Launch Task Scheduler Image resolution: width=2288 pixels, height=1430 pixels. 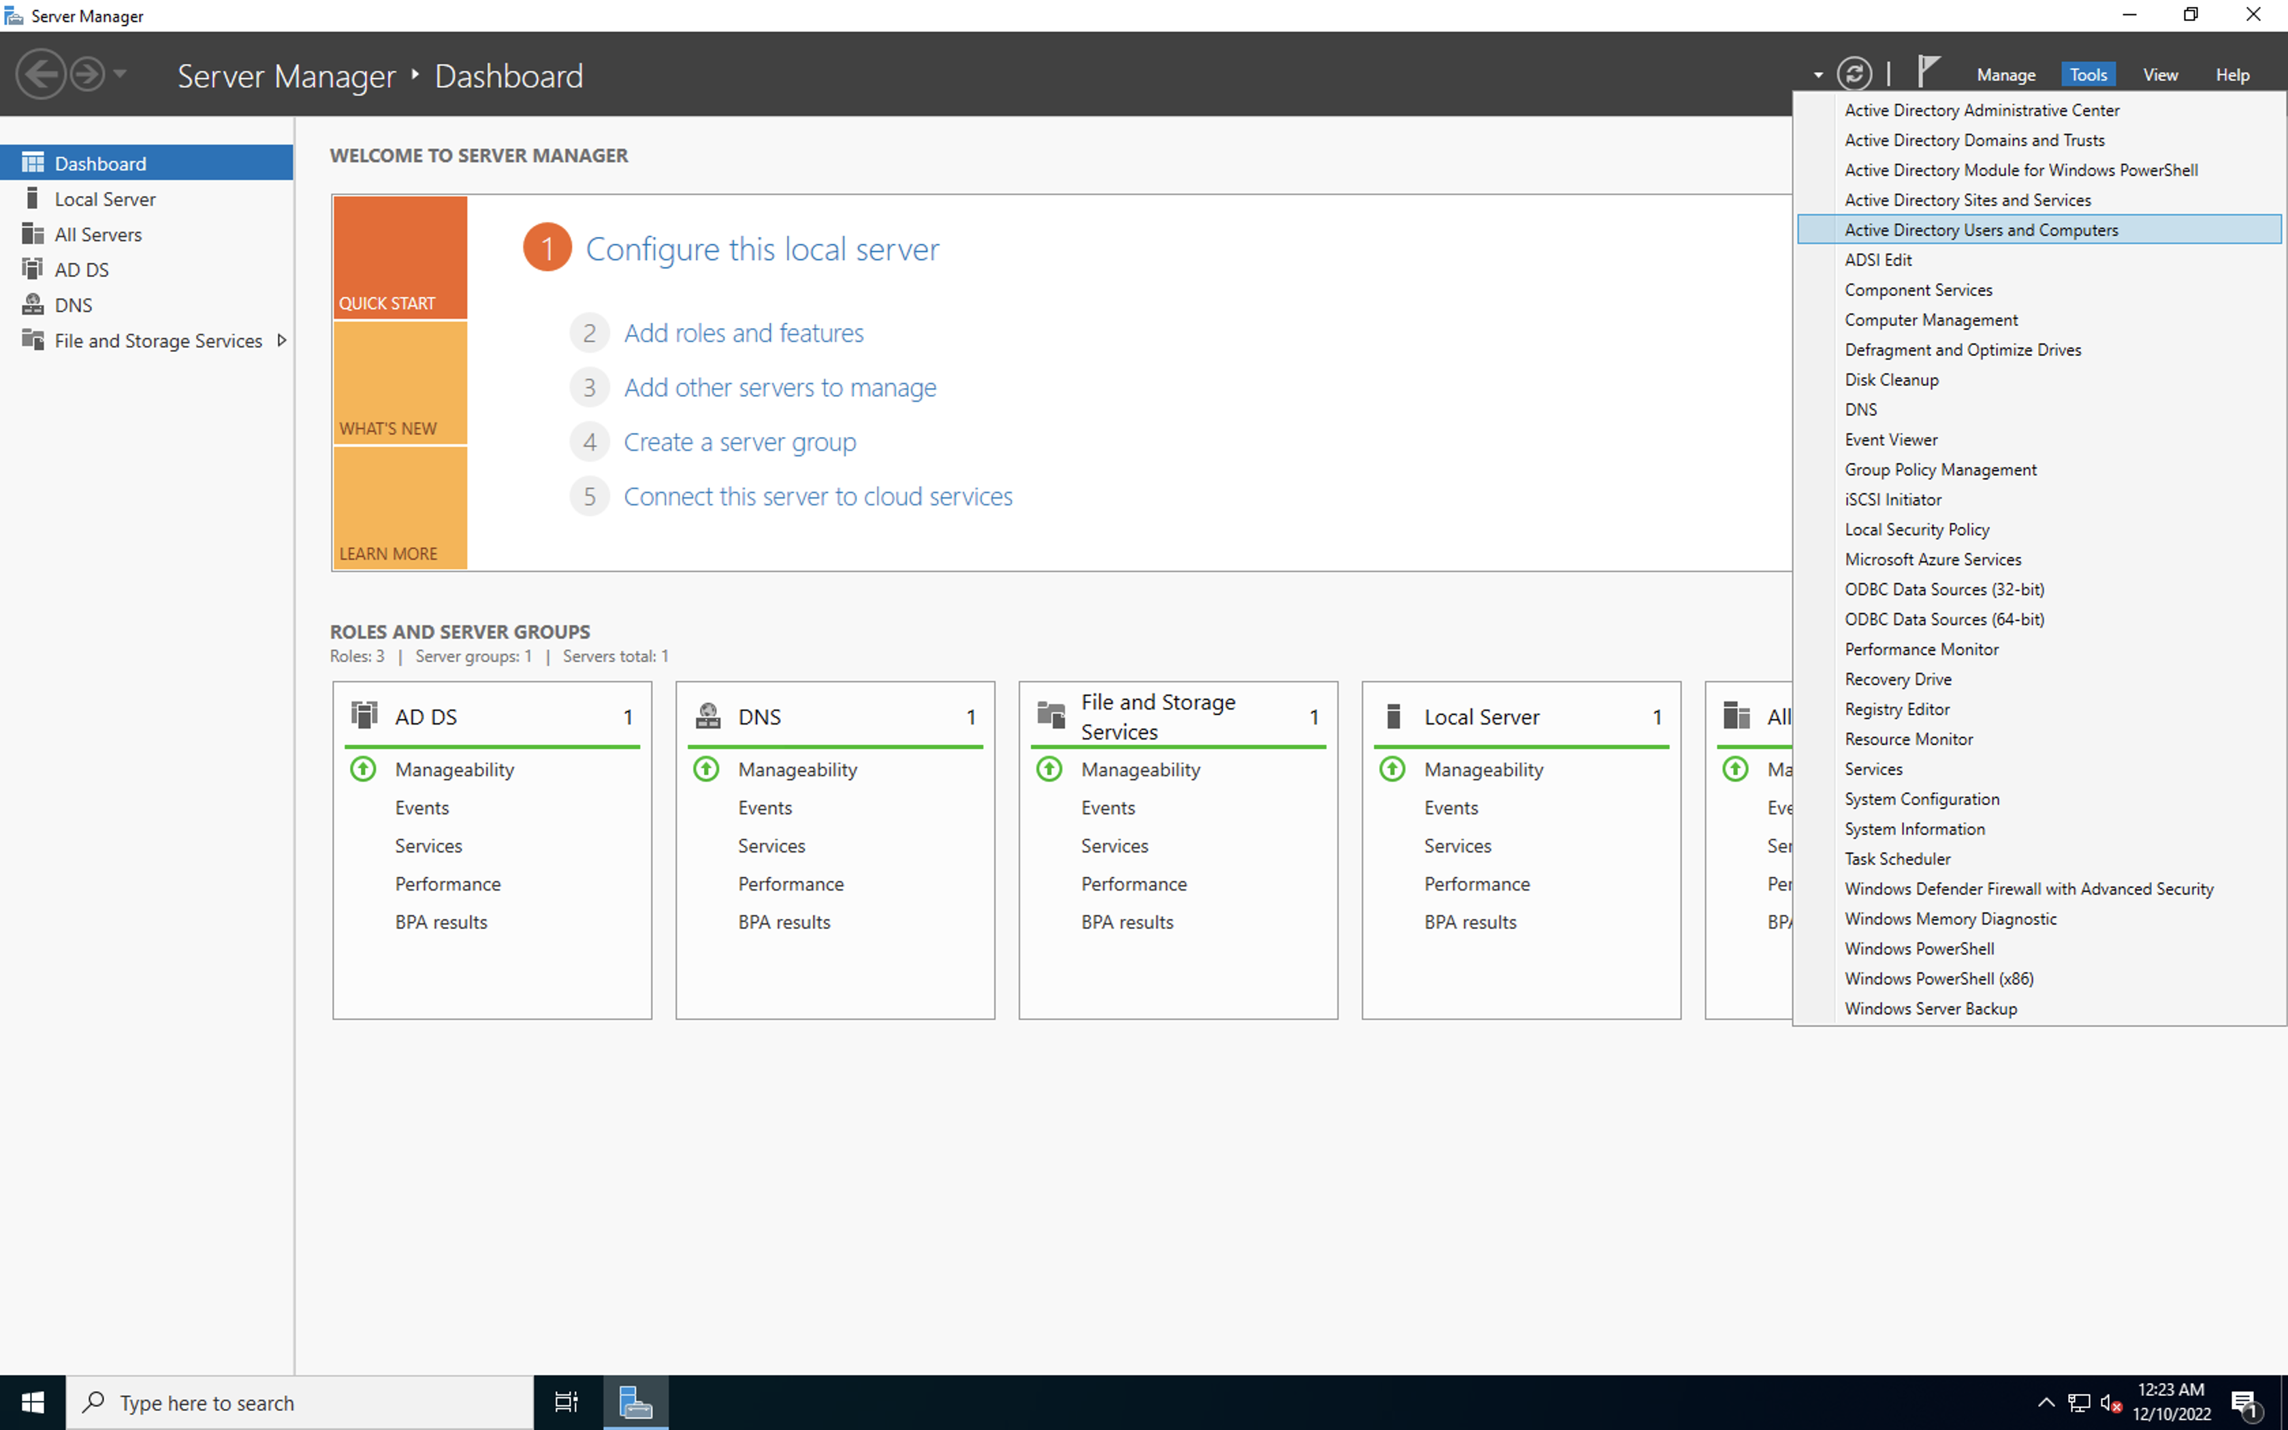(x=2039, y=859)
